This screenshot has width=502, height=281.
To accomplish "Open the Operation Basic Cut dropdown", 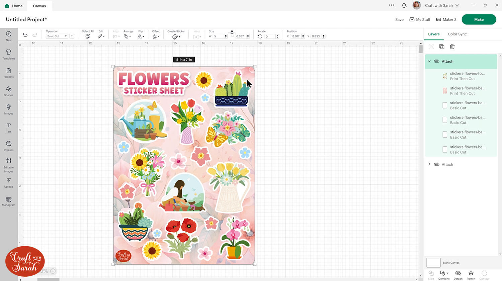I will (x=57, y=36).
